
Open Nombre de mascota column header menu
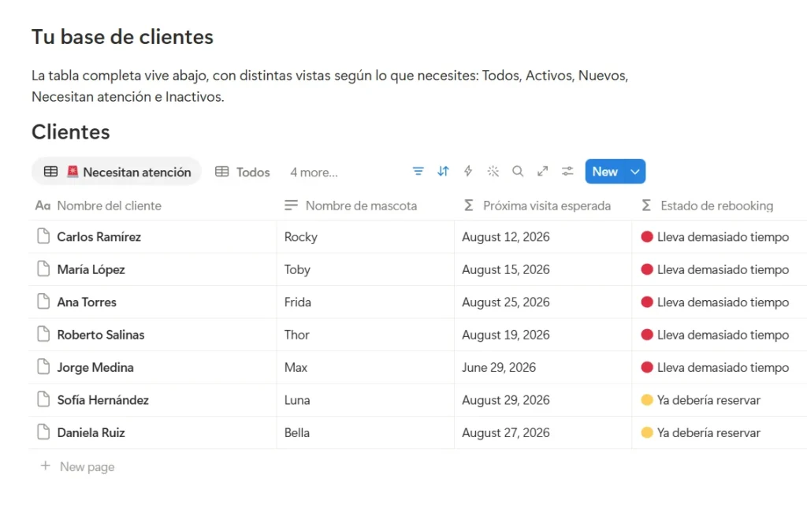[x=366, y=206]
